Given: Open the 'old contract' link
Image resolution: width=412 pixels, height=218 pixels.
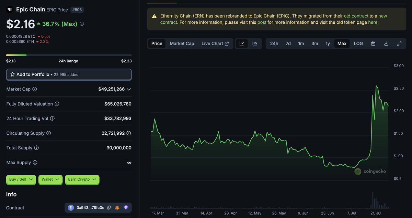Looking at the screenshot, I should tap(356, 16).
